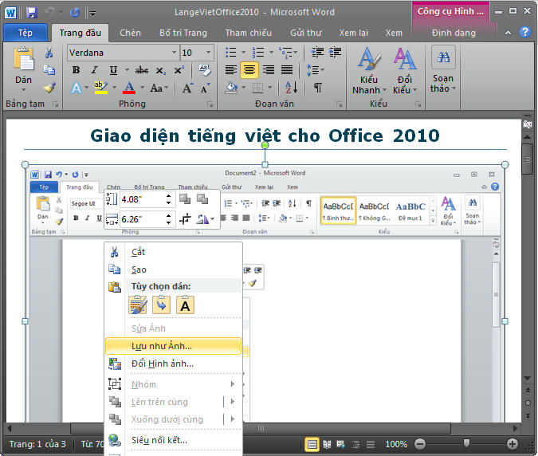Click the Save icon in the title bar

click(32, 12)
